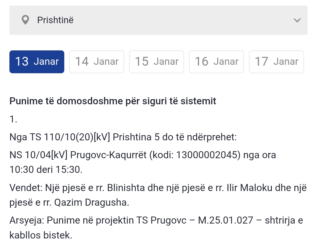
Task: Expand the city dropdown chevron arrow
Action: 297,20
